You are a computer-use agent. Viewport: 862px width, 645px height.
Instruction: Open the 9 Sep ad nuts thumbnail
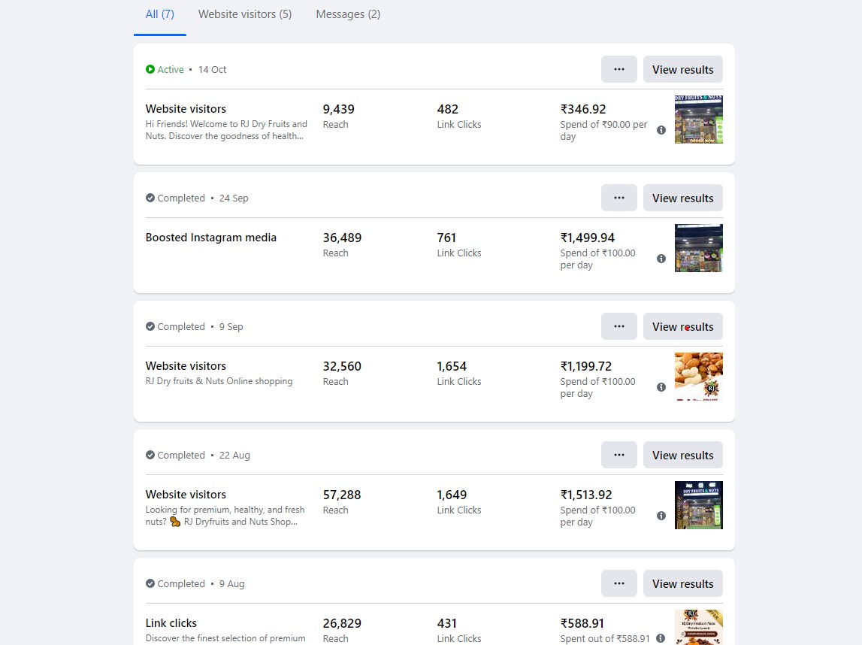(699, 377)
